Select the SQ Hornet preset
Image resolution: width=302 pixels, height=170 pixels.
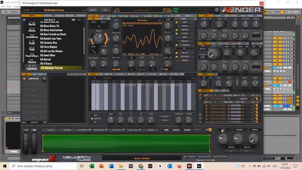(46, 59)
